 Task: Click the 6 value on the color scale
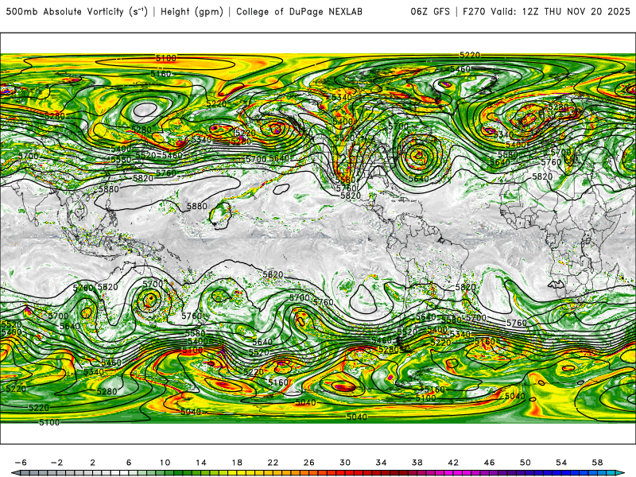129,463
